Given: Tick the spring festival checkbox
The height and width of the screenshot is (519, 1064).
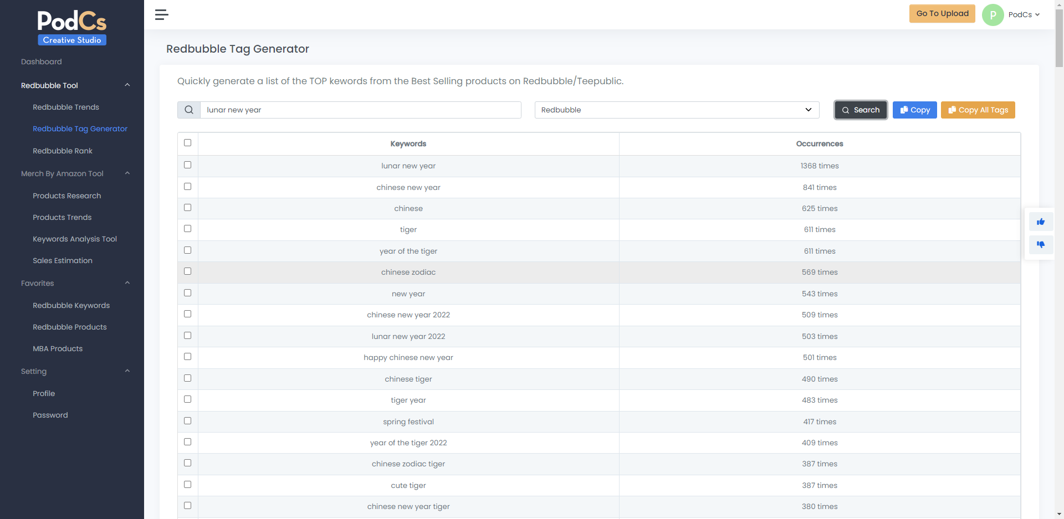Looking at the screenshot, I should coord(187,421).
